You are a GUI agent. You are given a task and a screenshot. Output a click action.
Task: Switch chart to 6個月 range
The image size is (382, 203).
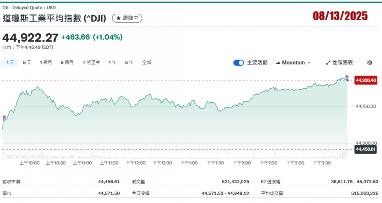tap(67, 63)
